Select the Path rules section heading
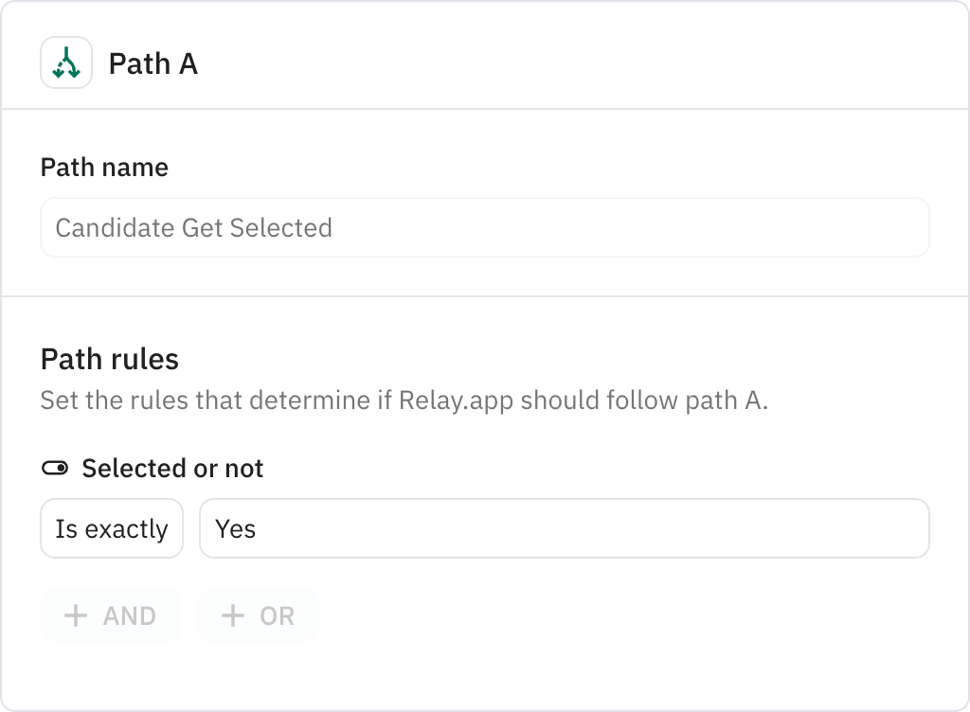The width and height of the screenshot is (970, 712). (110, 359)
